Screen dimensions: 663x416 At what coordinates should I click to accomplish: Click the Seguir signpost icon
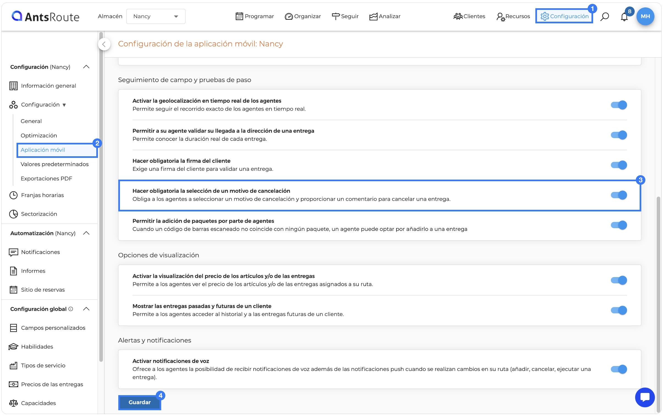(x=336, y=16)
